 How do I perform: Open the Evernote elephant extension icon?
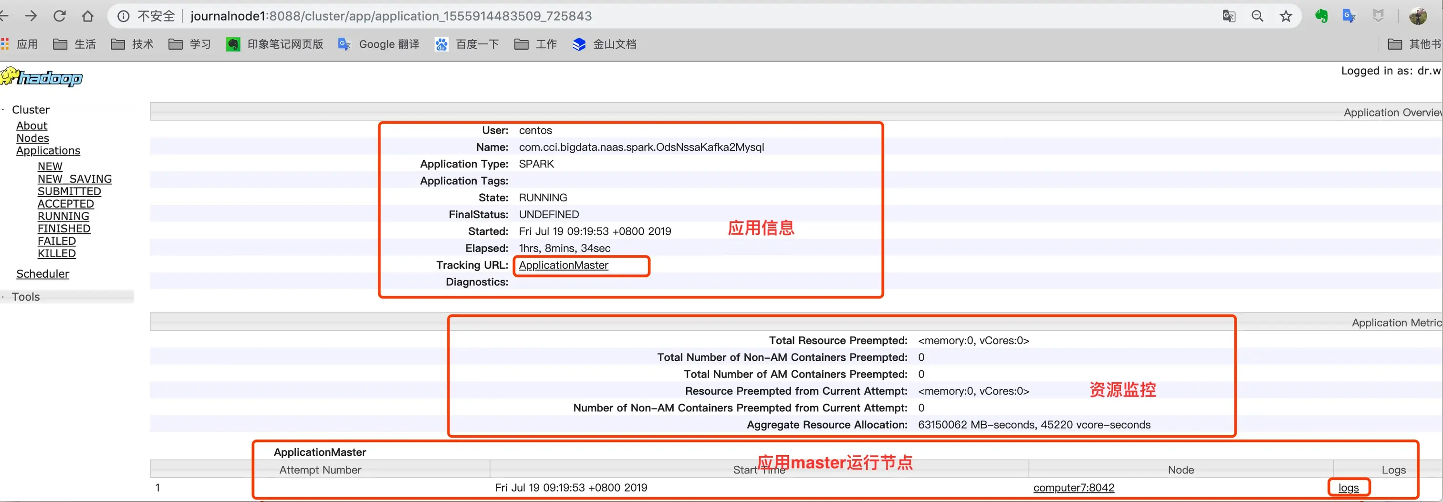[x=1321, y=16]
